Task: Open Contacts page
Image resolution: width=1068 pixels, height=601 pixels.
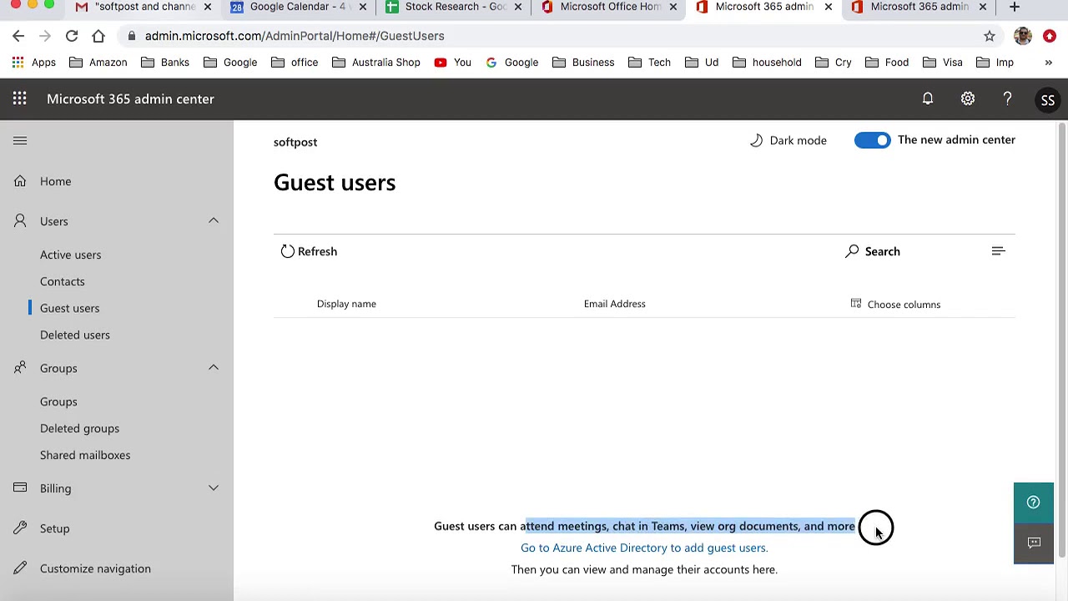Action: click(x=62, y=281)
